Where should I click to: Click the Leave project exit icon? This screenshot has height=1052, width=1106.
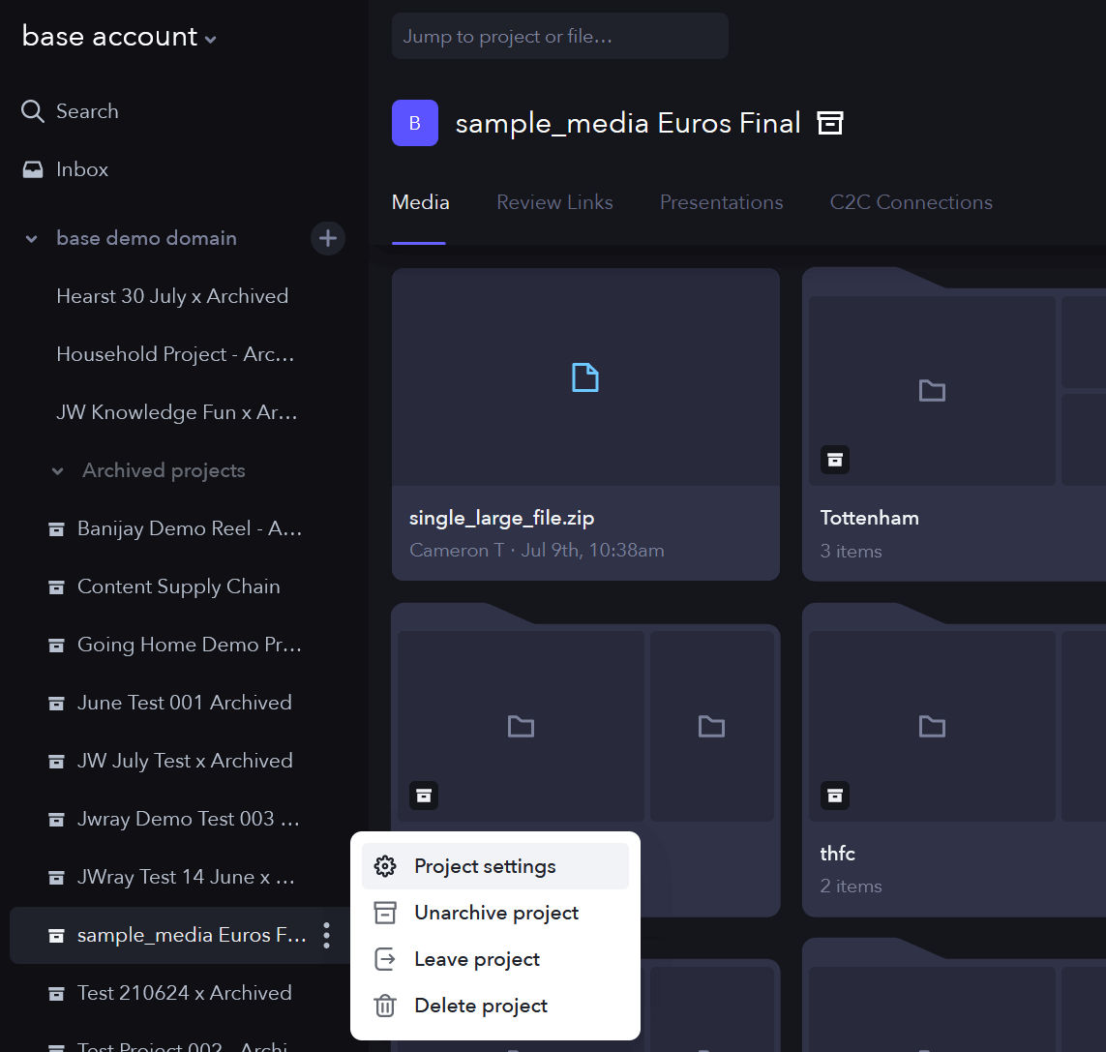pos(385,959)
